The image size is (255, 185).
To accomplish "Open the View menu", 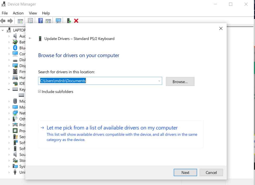I will pyautogui.click(x=33, y=13).
